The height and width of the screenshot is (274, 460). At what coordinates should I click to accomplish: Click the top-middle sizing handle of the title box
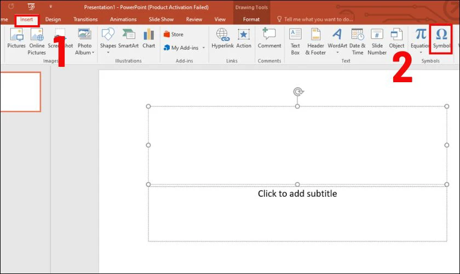297,106
